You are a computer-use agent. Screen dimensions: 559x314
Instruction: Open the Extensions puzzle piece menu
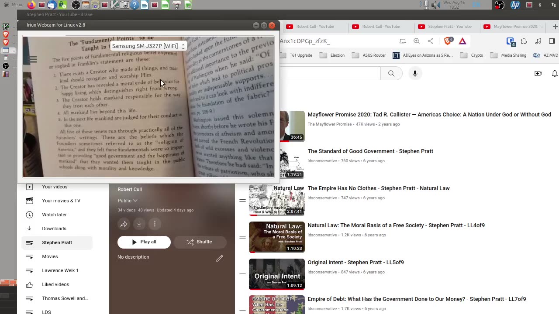524,41
